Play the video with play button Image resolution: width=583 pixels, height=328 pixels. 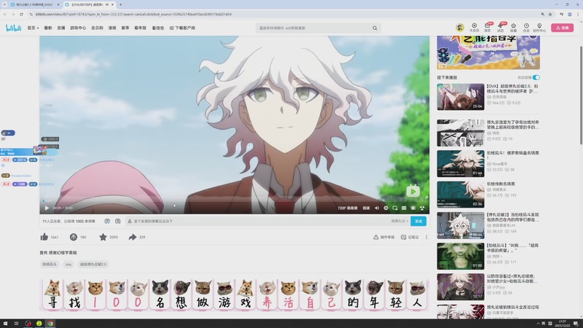click(47, 208)
